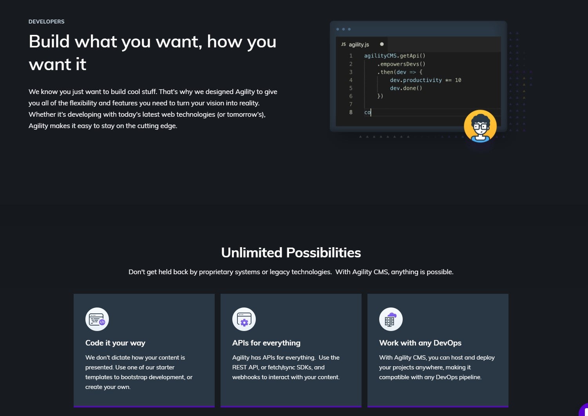
Task: Click the code editor window dots
Action: 344,29
